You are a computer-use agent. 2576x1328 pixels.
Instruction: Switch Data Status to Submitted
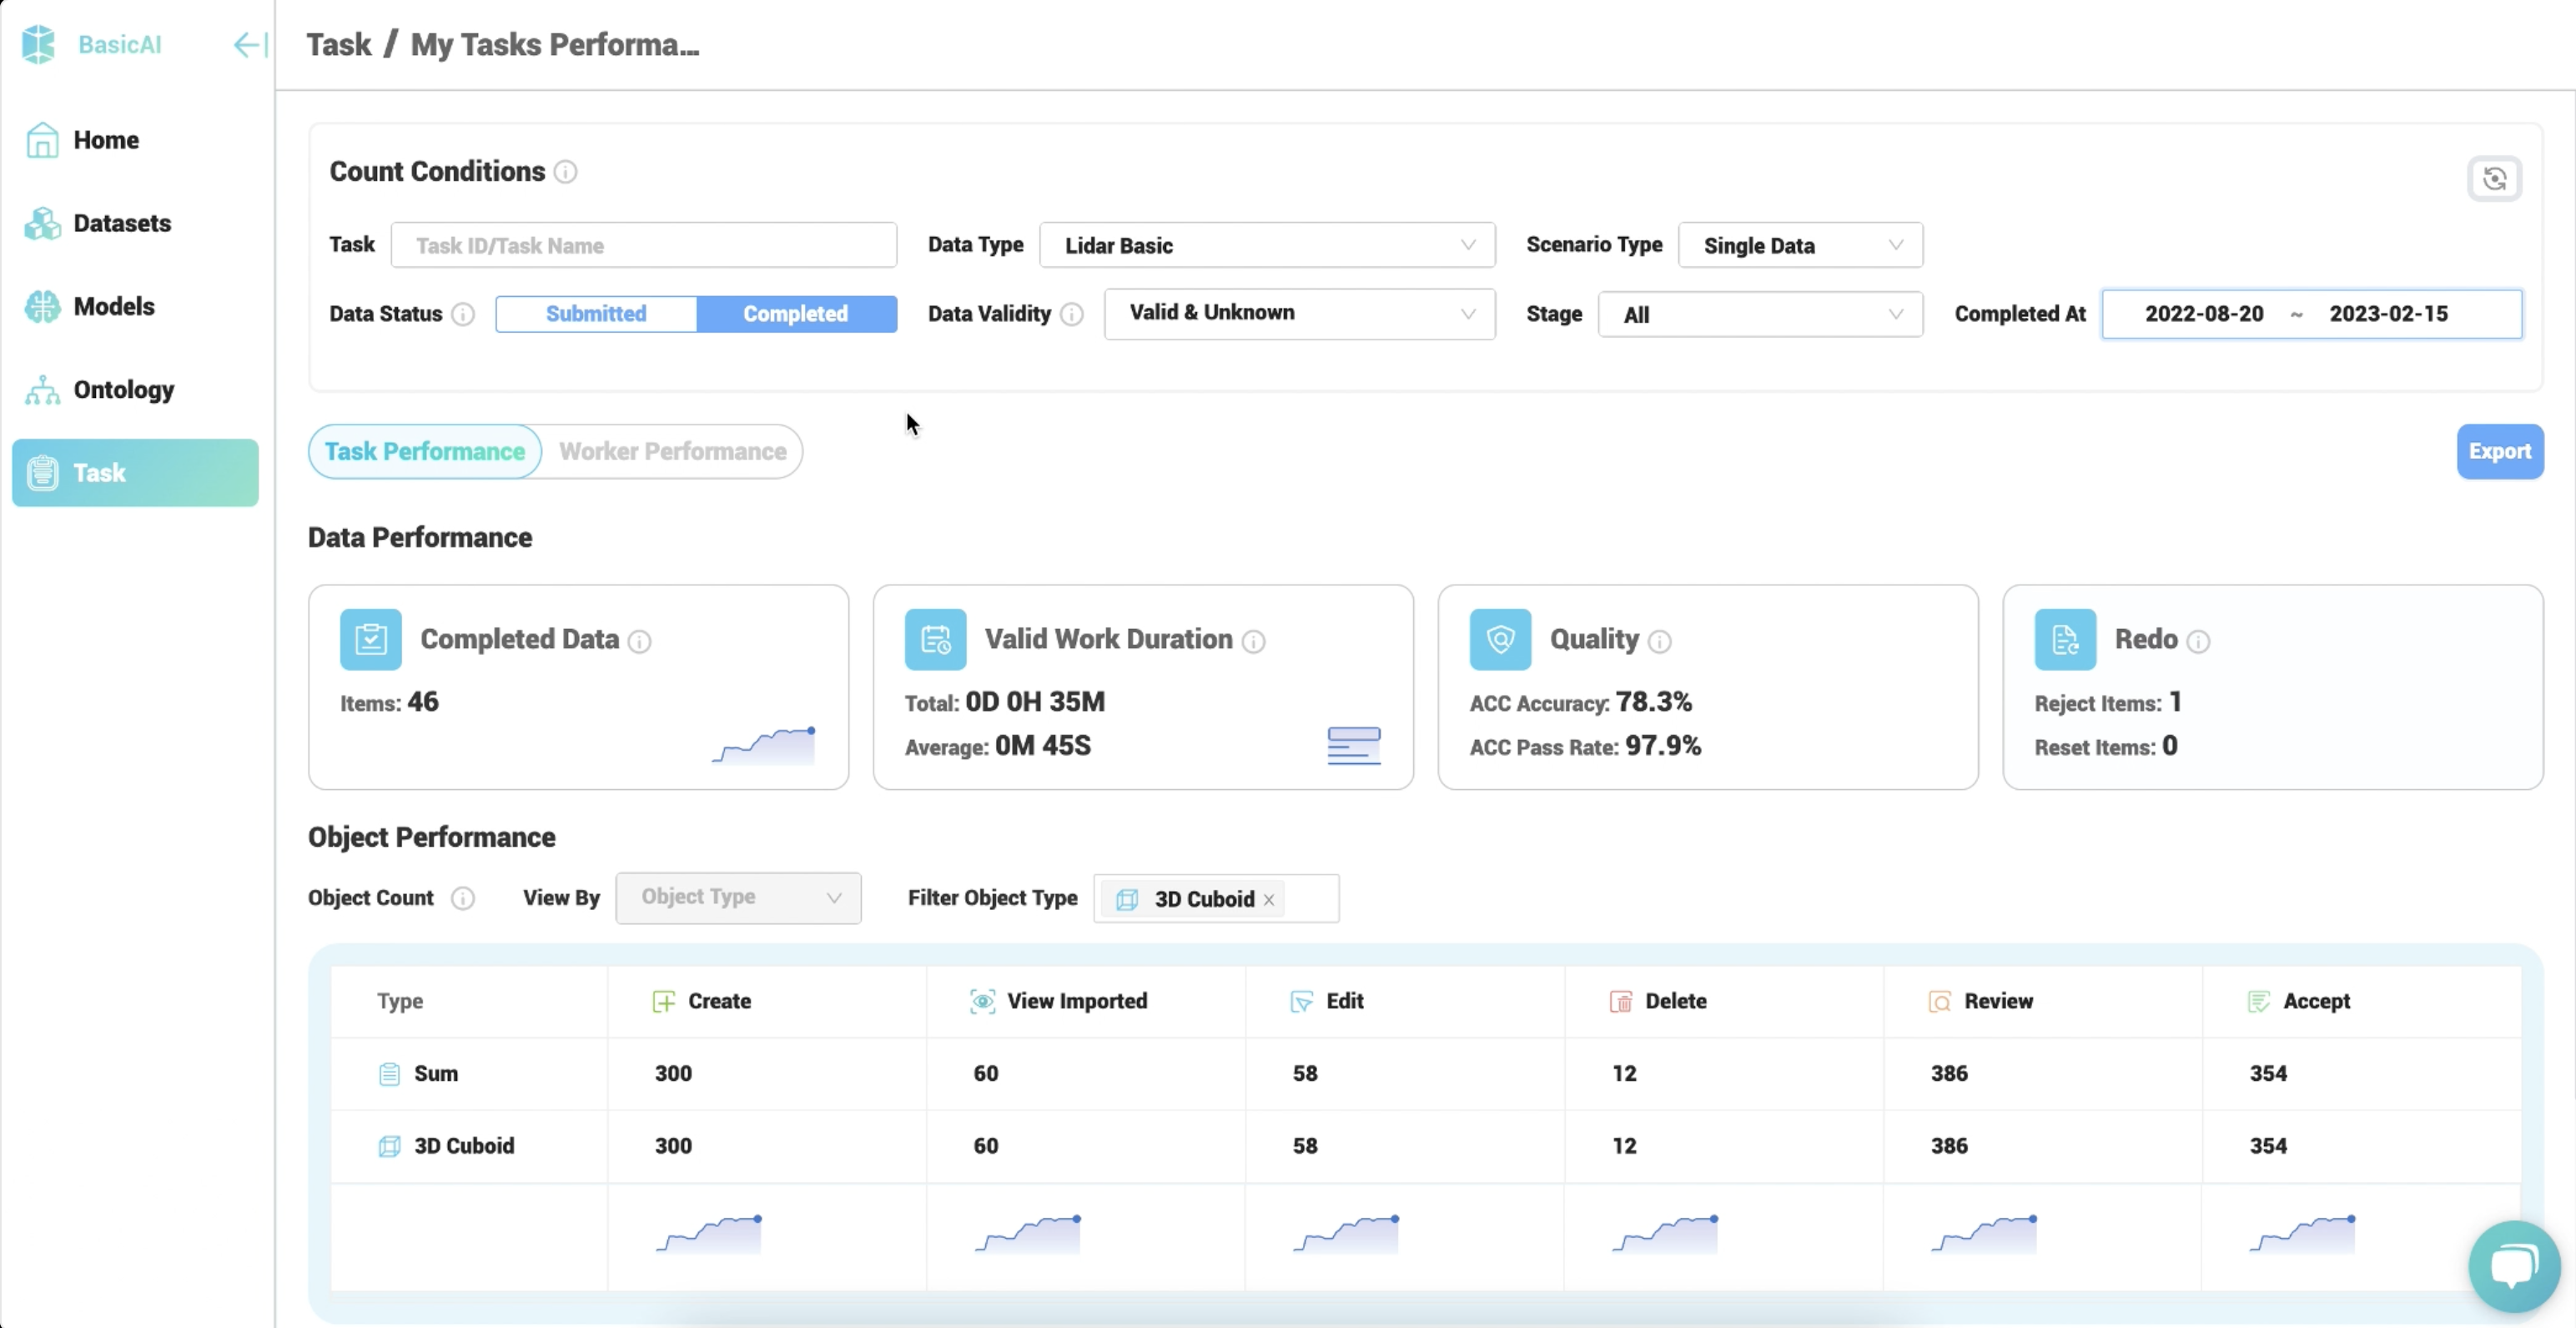click(x=596, y=314)
